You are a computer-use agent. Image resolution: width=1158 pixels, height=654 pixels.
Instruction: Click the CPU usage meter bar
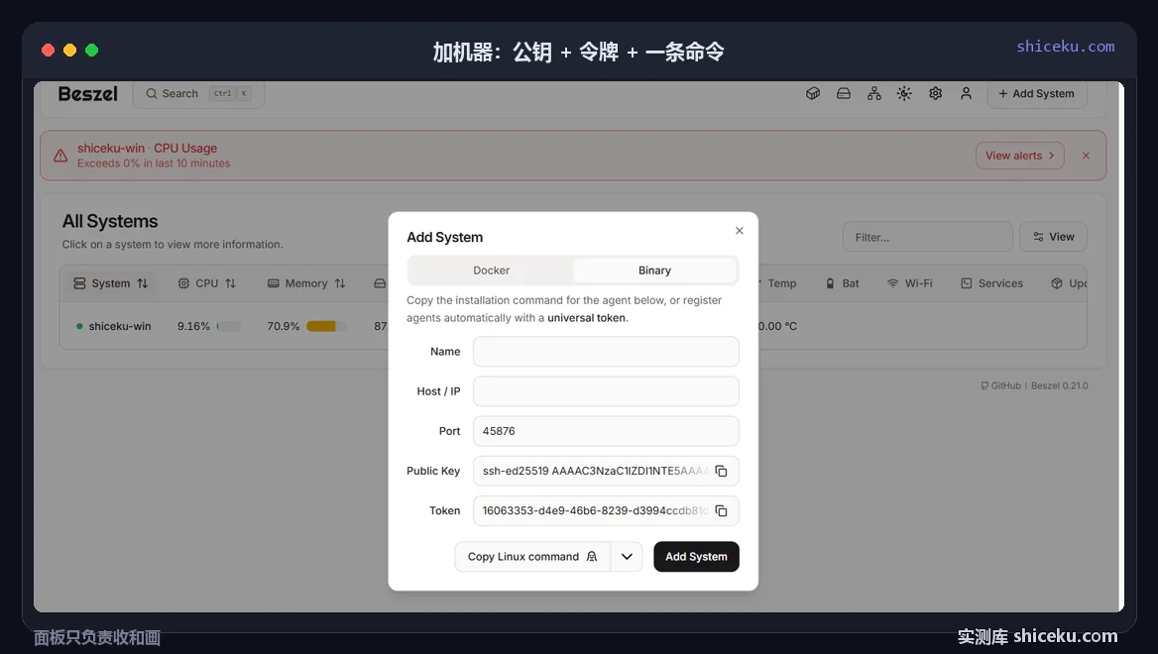[x=229, y=326]
